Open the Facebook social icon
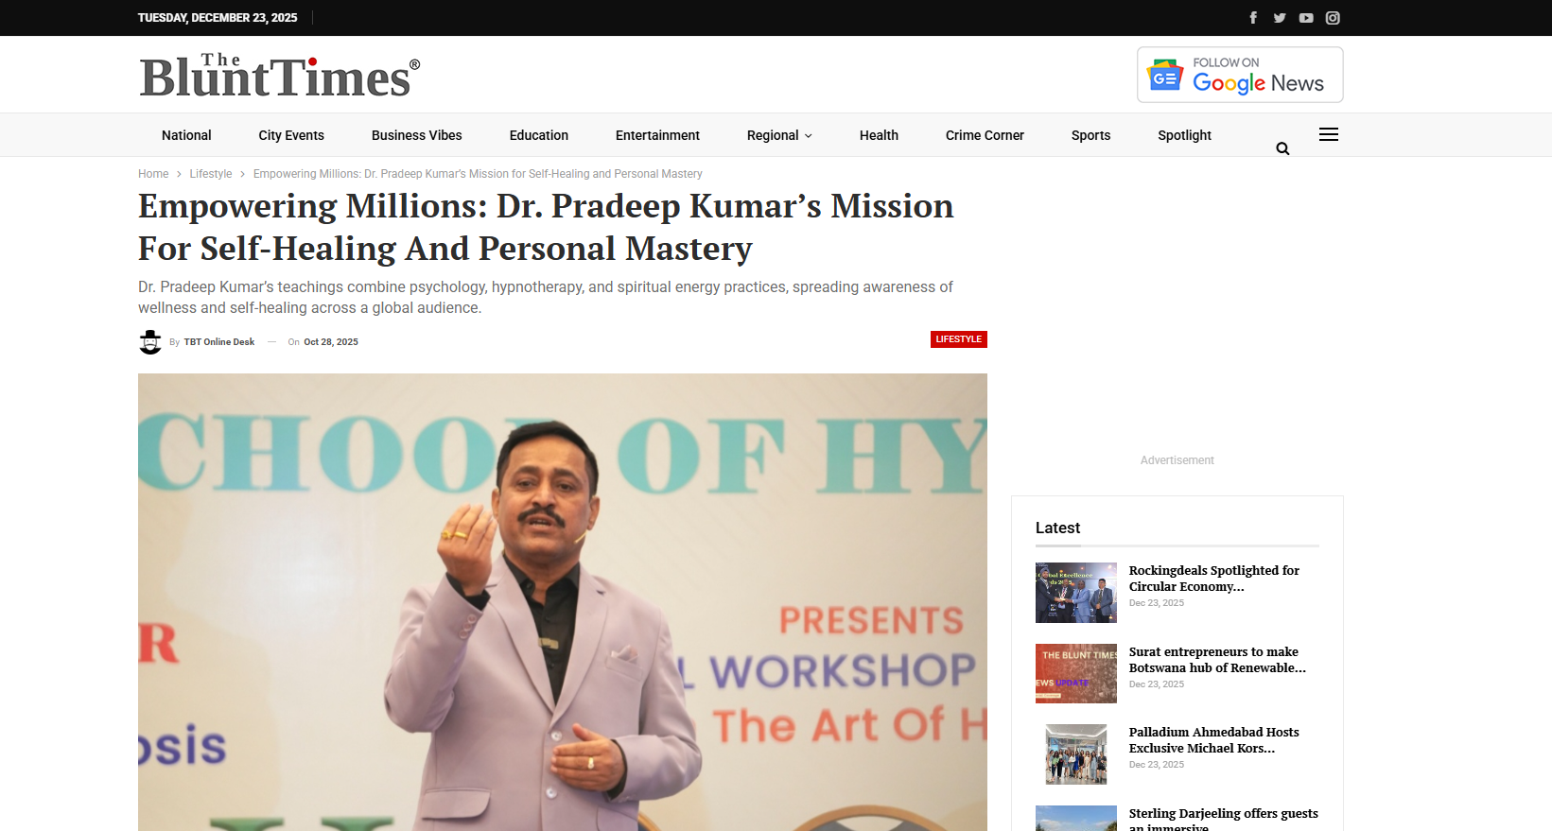The image size is (1552, 831). [x=1253, y=18]
